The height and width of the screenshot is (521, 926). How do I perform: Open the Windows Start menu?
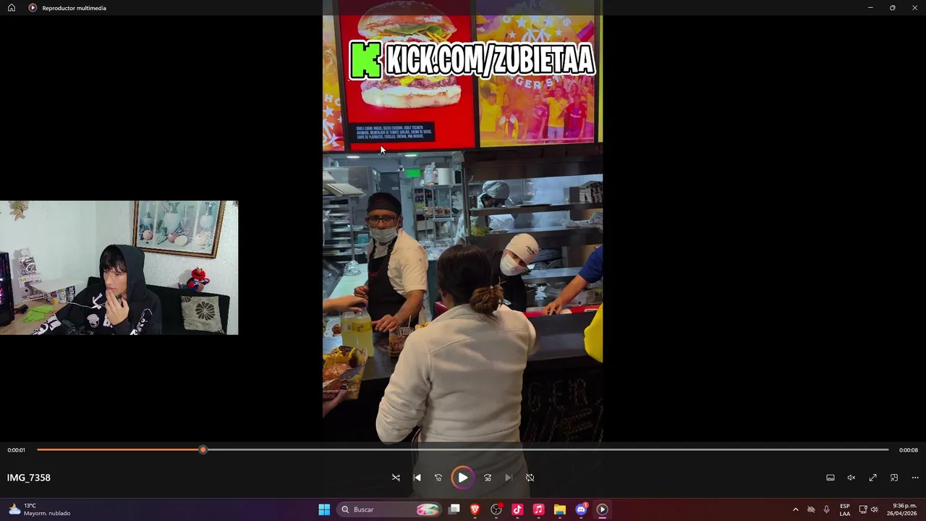tap(324, 509)
